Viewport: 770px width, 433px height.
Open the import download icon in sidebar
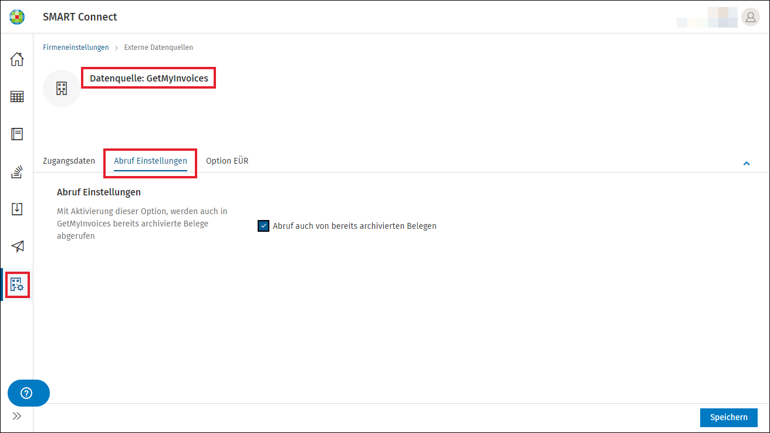pos(17,209)
